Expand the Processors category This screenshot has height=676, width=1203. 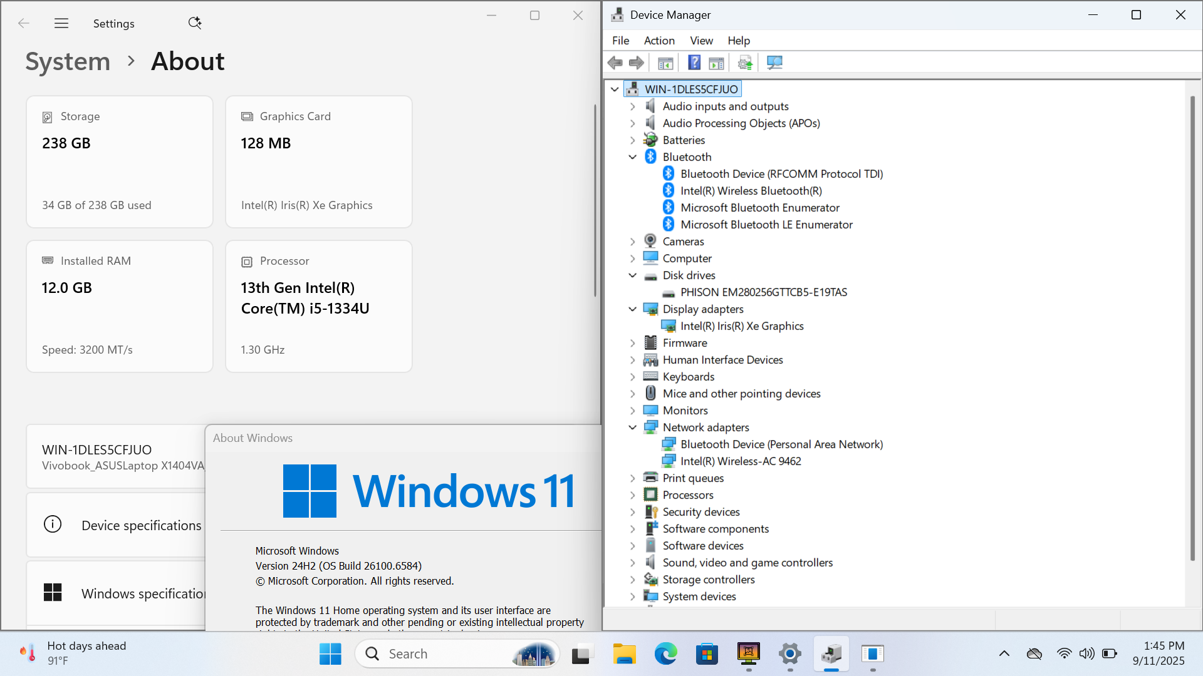point(632,495)
